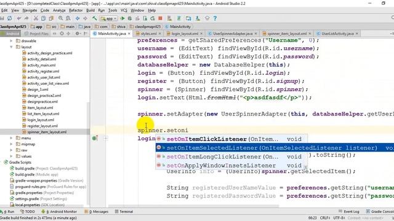The width and height of the screenshot is (394, 221).
Task: Open the Tools menu
Action: [113, 10]
